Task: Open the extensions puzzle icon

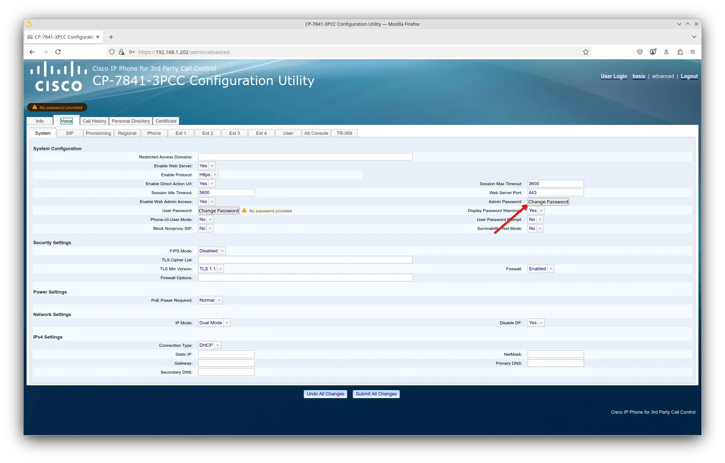Action: coord(680,52)
